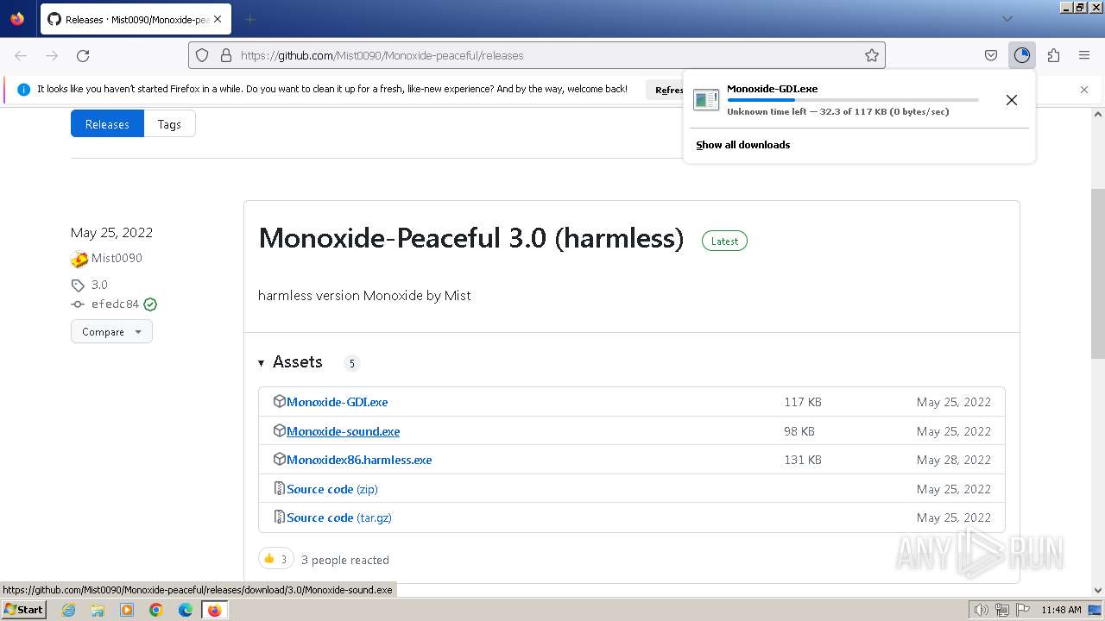Click the 117 KB size text
This screenshot has height=621, width=1105.
(x=803, y=402)
